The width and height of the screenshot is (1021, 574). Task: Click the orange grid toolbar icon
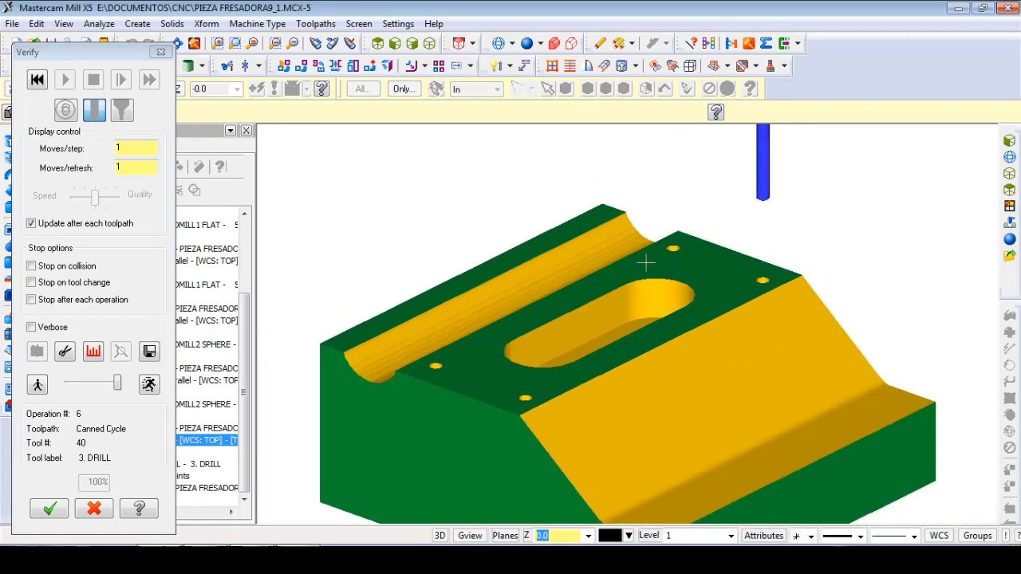tap(552, 65)
